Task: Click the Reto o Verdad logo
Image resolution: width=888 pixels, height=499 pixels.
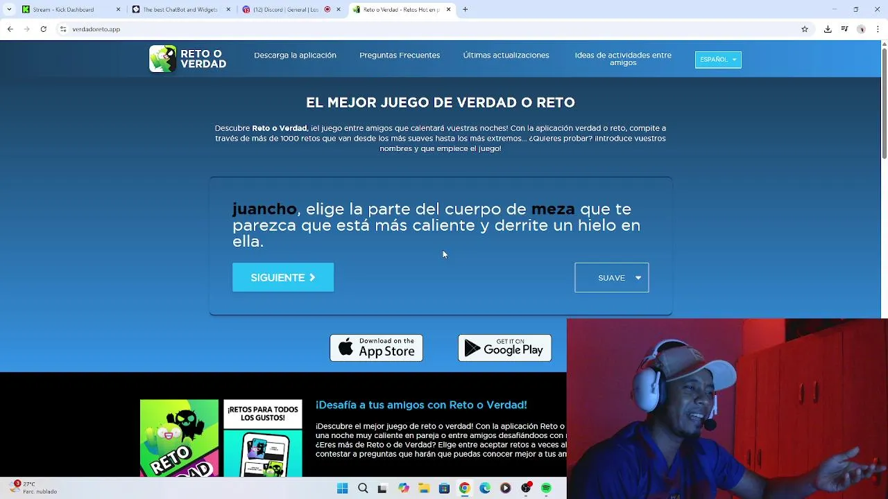Action: click(x=188, y=59)
